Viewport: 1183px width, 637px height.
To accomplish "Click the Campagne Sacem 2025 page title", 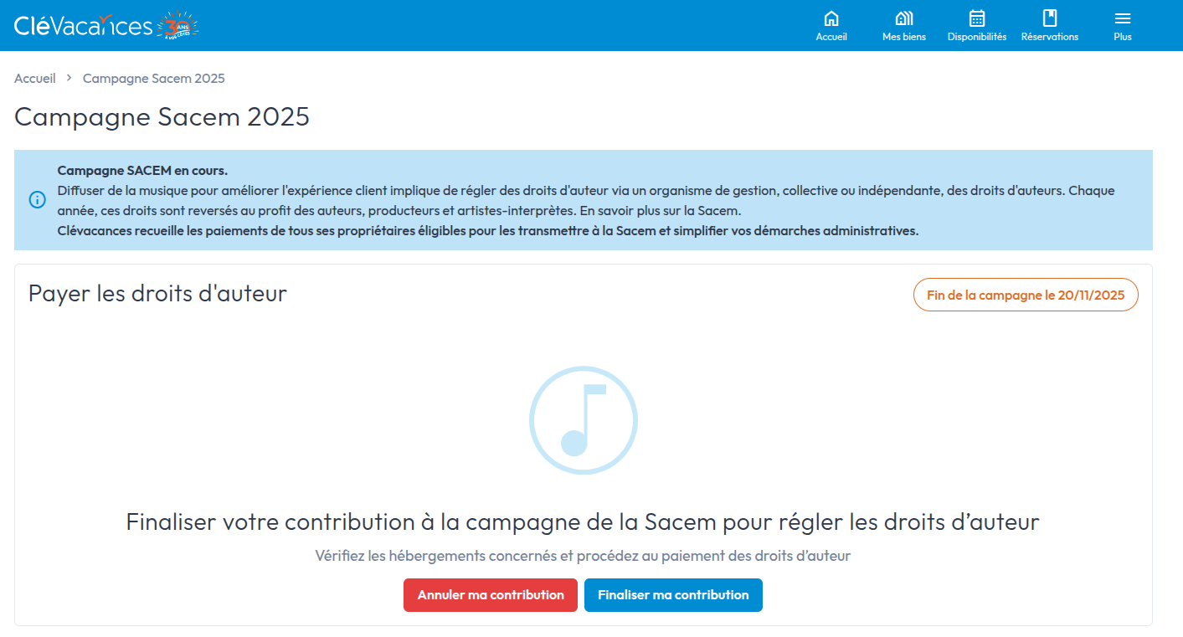I will (162, 116).
